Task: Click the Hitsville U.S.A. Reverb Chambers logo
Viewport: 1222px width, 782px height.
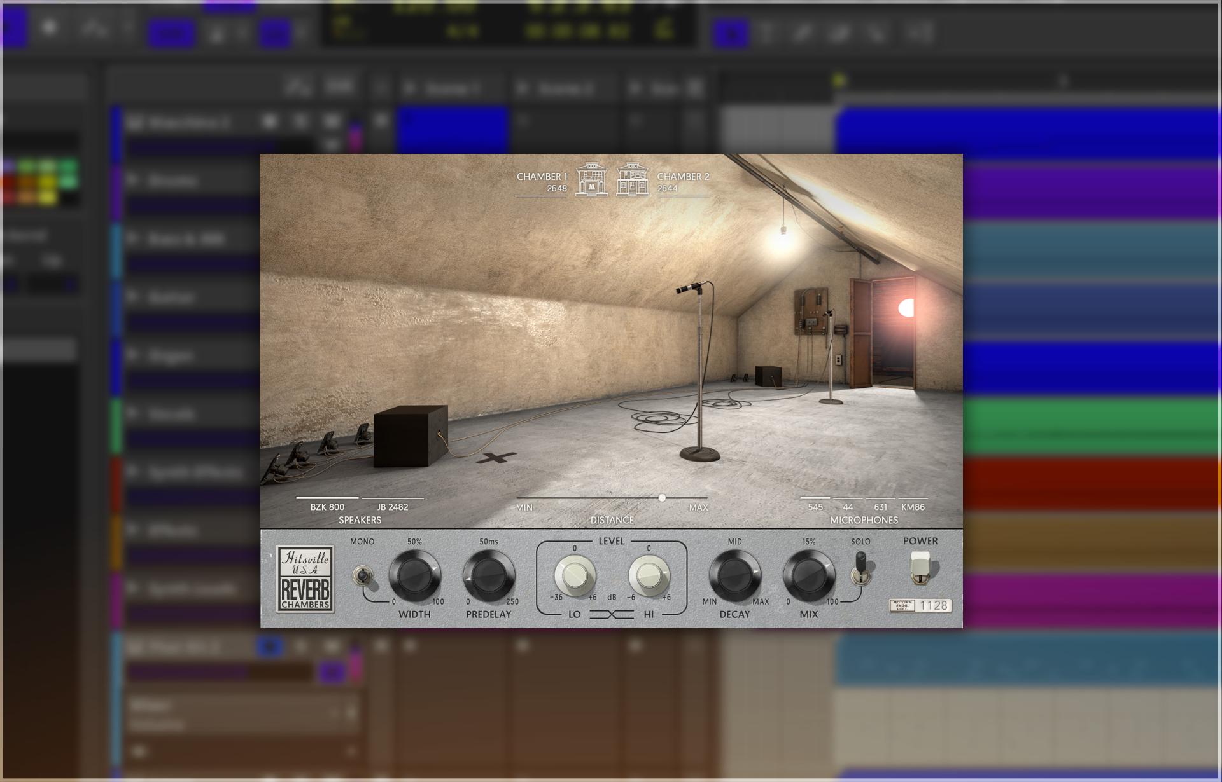Action: [x=305, y=579]
